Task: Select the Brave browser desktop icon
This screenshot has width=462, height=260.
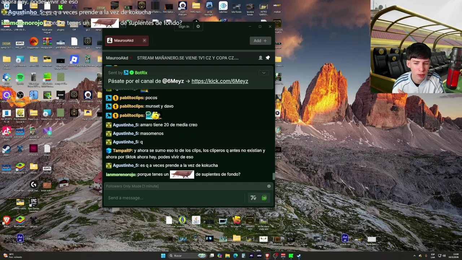Action: [6, 221]
